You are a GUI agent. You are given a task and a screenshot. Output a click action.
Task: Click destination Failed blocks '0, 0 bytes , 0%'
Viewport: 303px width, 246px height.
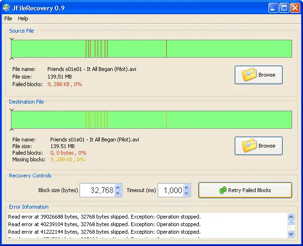pos(68,153)
